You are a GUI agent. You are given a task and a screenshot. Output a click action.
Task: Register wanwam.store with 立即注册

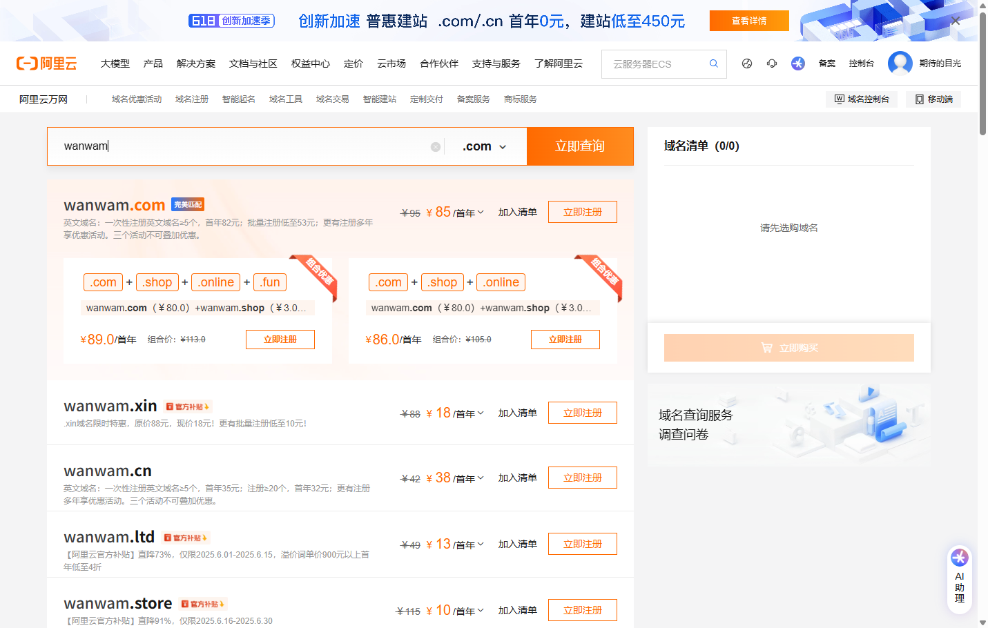pos(583,610)
